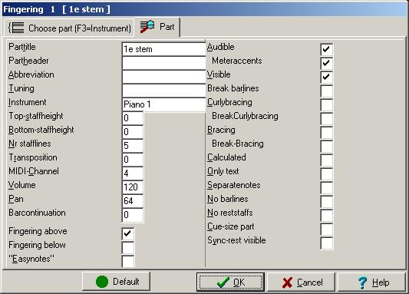Viewport: 409px width, 294px height.
Task: Toggle the Meteraccents checkbox
Action: tap(327, 63)
